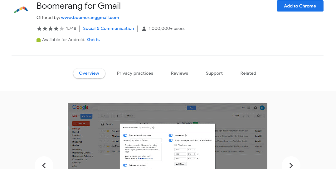The image size is (336, 169).
Task: Advance to next screenshot with right arrow
Action: point(291,165)
